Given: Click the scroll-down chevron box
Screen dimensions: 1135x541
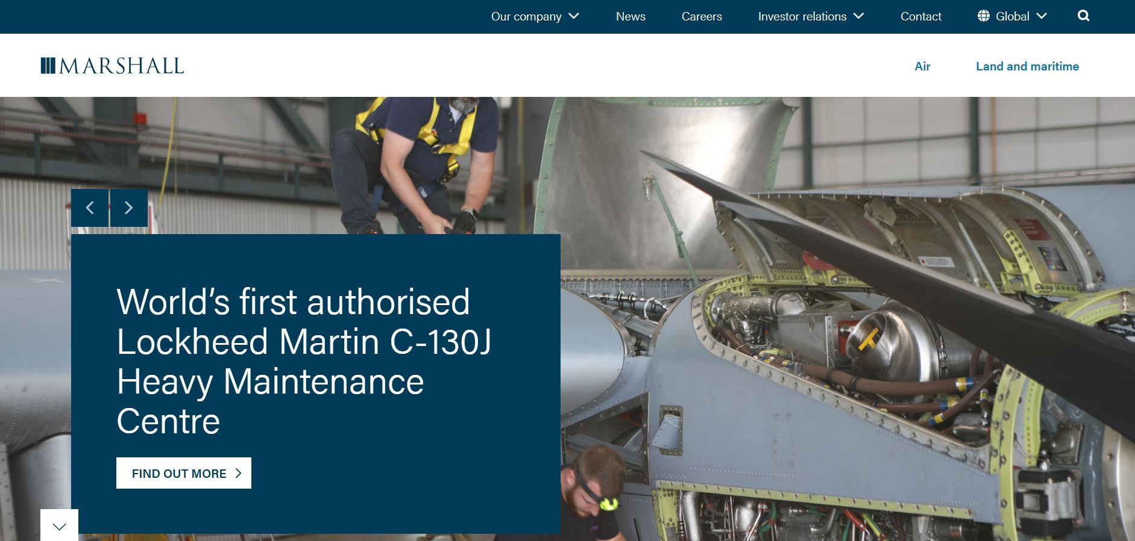Looking at the screenshot, I should [x=59, y=525].
